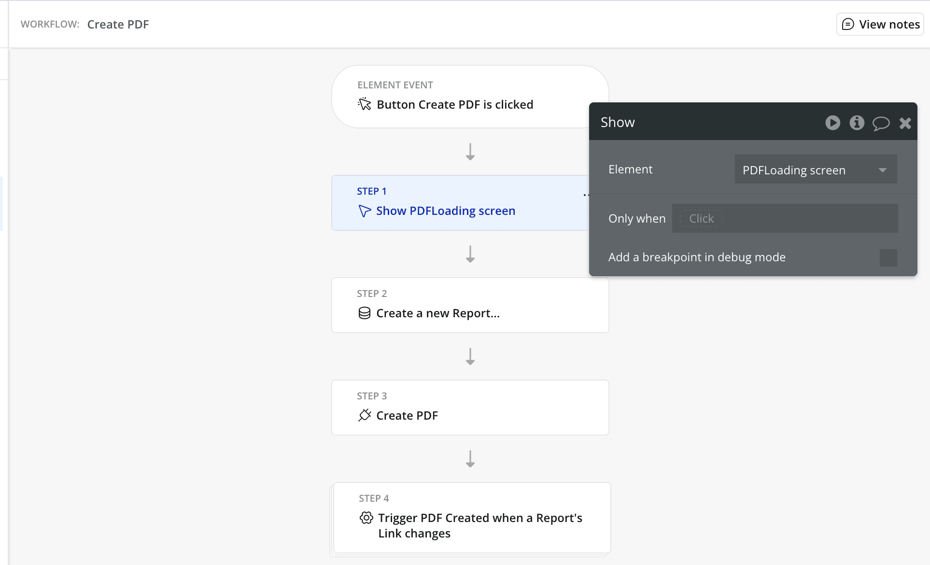Click the comment bubble icon in Show panel
Viewport: 930px width, 565px height.
pyautogui.click(x=881, y=123)
